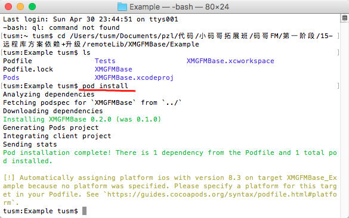Click the green 'Installing XMGFMBase 0.2.0' line
Screen dimensions: 349x218
82,119
